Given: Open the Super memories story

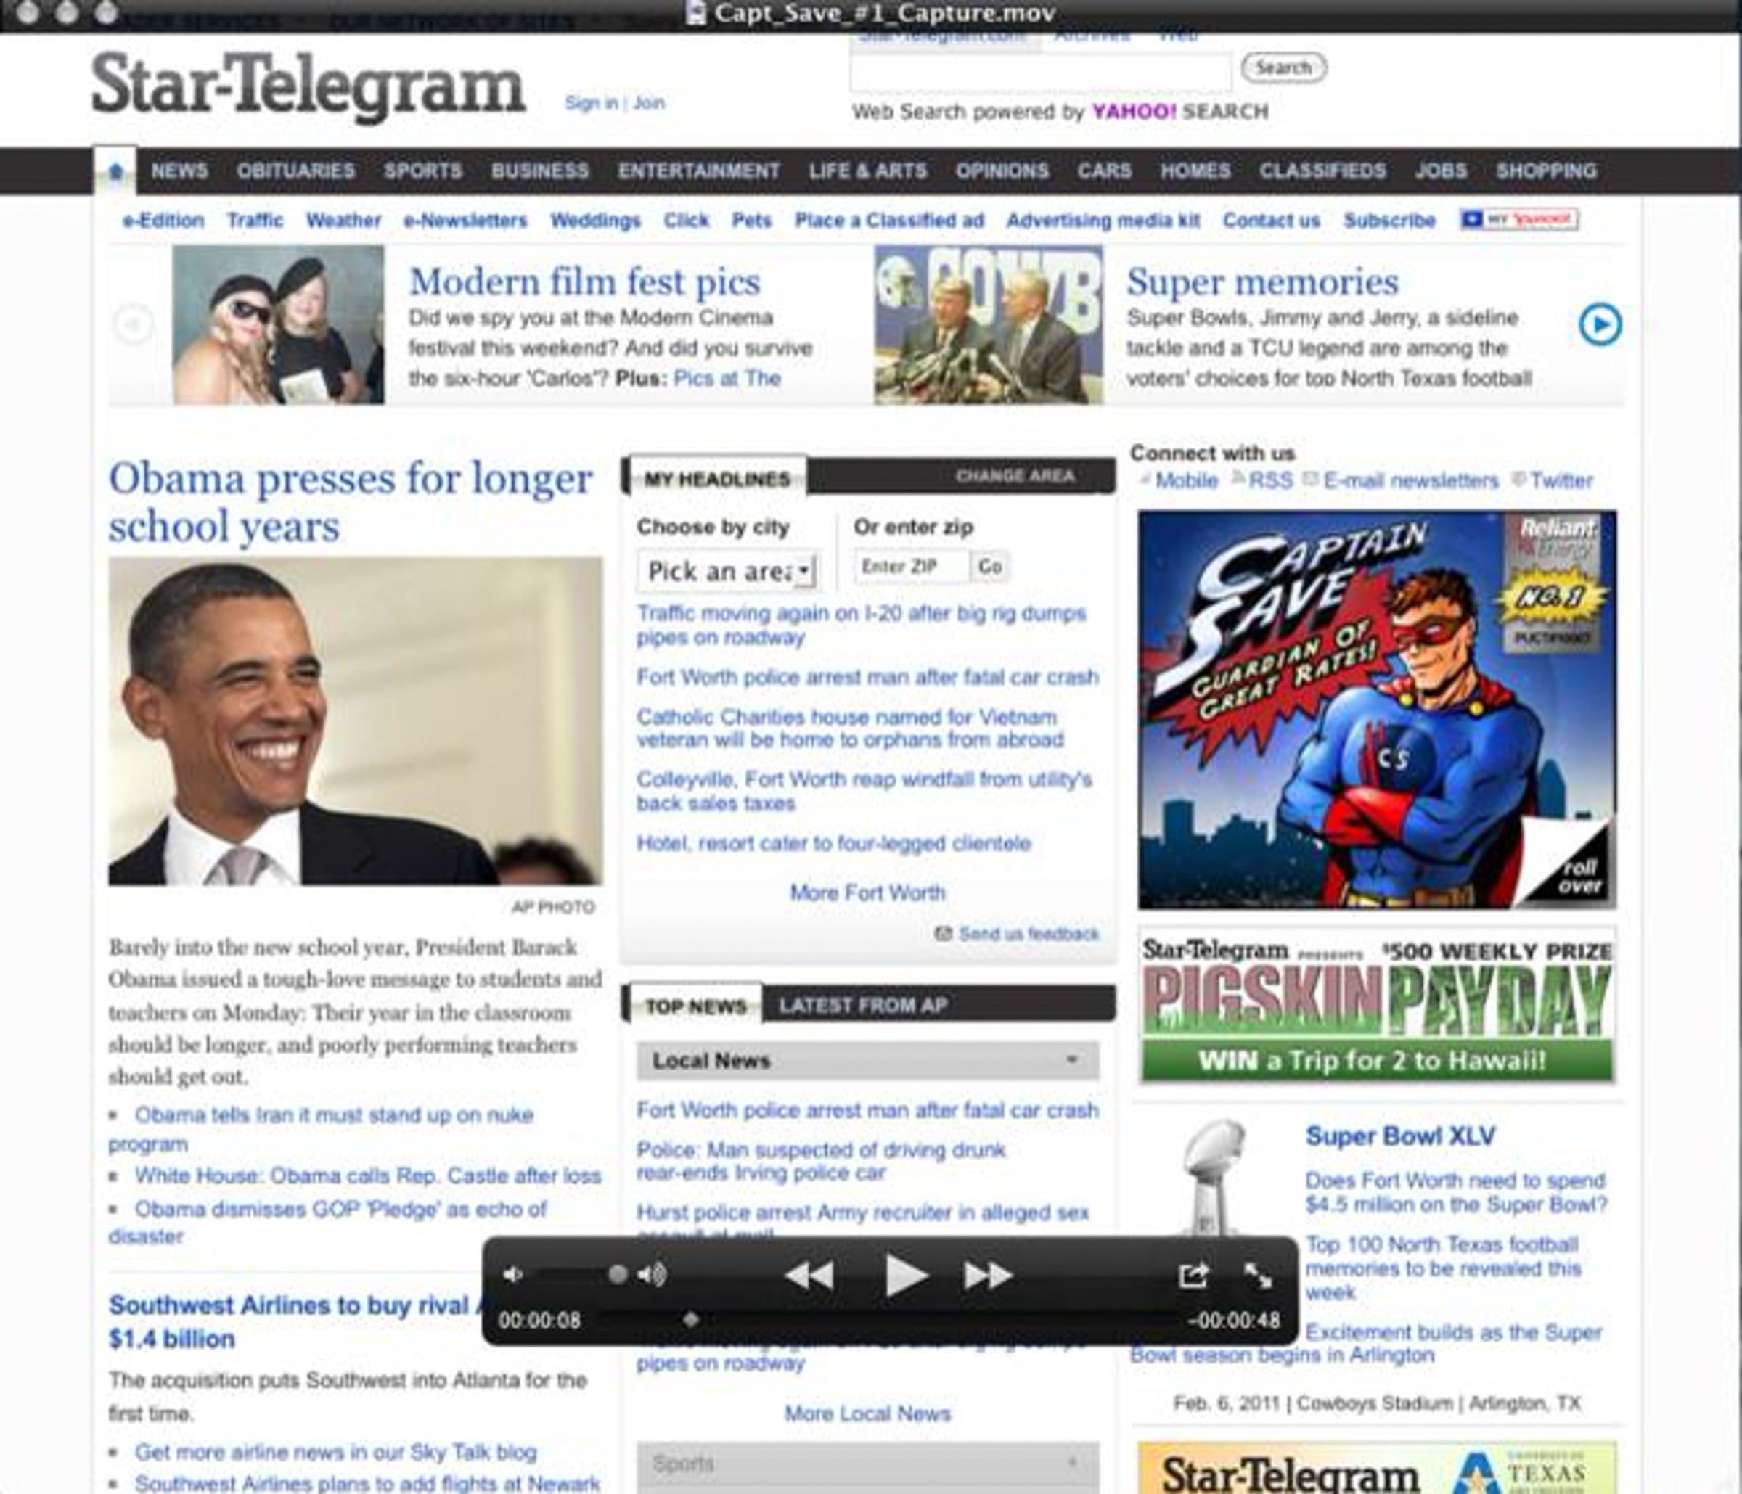Looking at the screenshot, I should (1263, 282).
